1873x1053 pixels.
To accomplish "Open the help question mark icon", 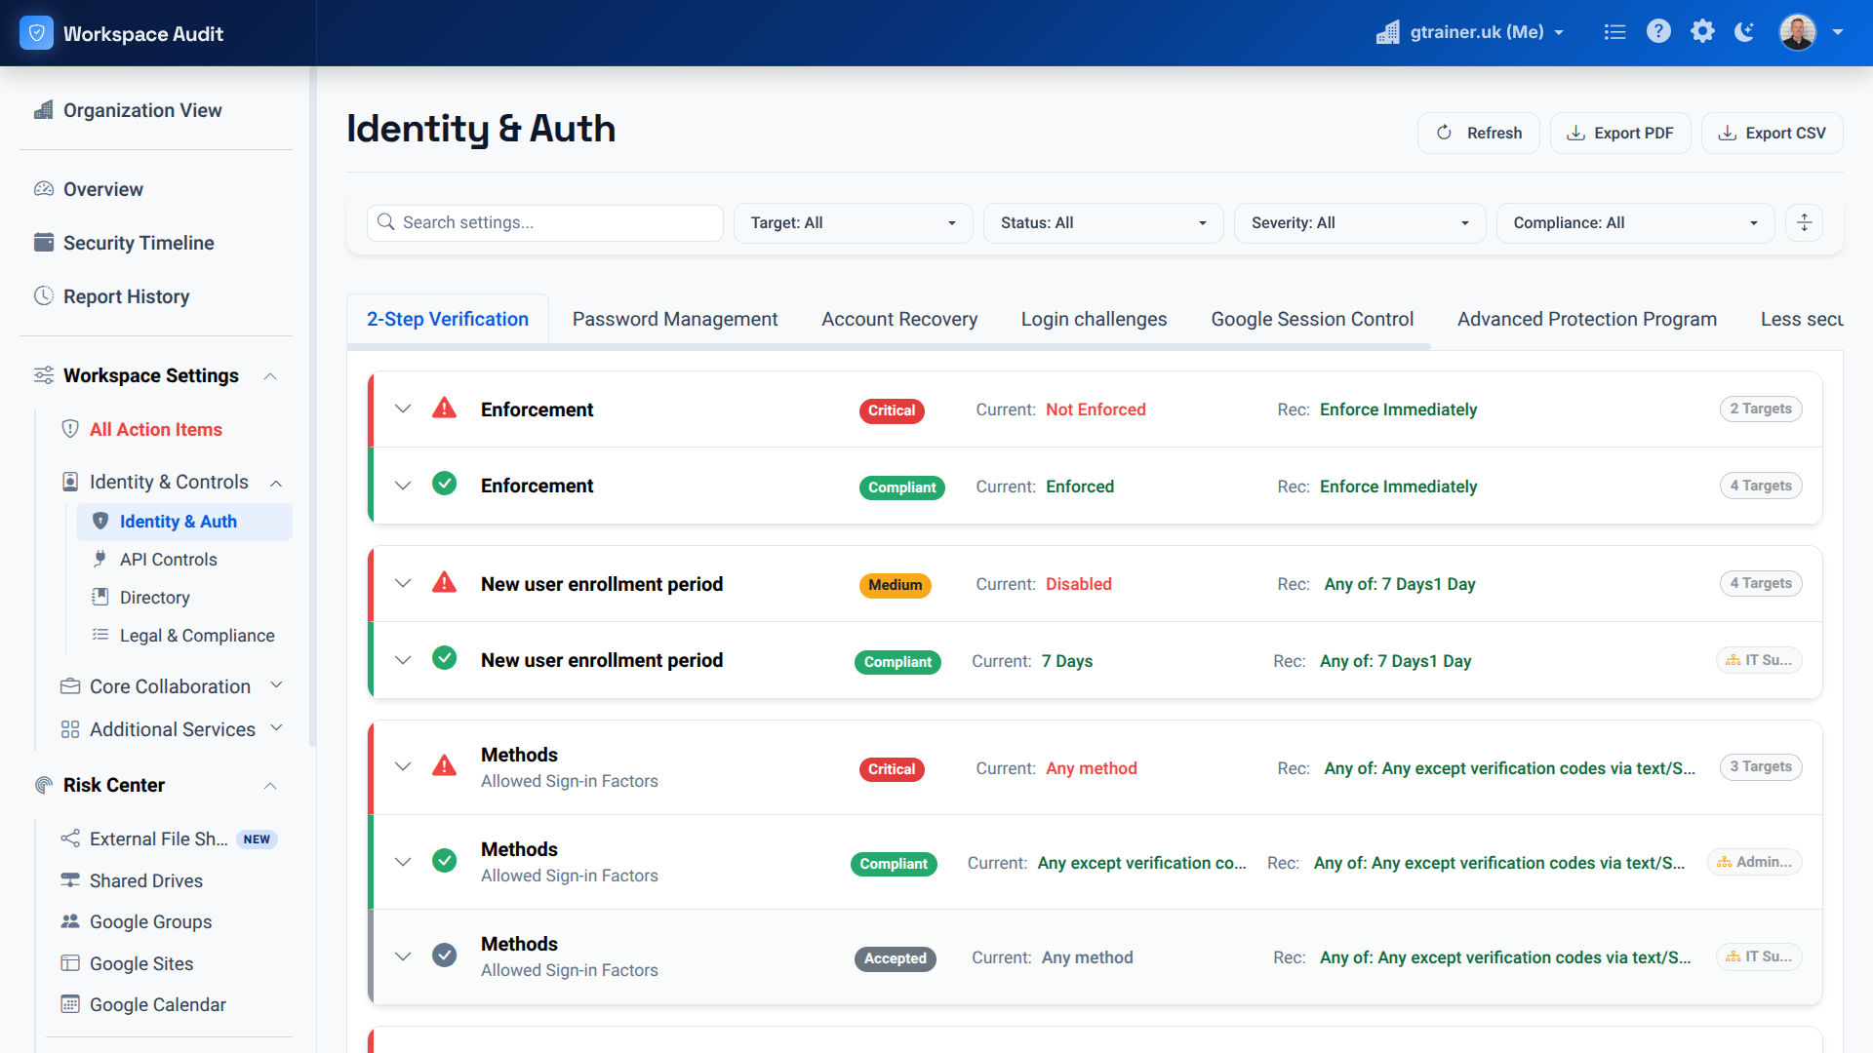I will [1658, 32].
